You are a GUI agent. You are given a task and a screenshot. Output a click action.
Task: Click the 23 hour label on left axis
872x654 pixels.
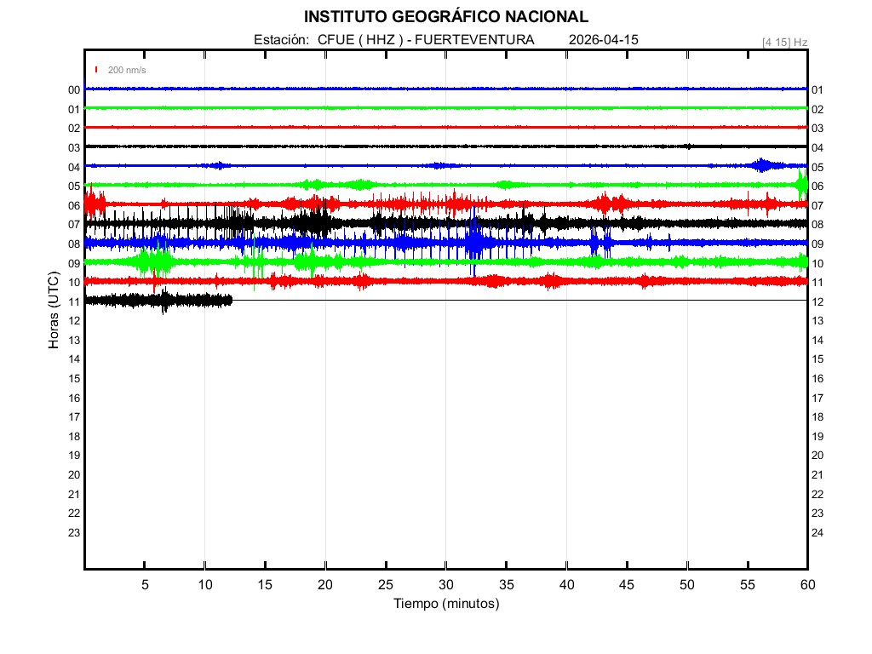click(74, 533)
